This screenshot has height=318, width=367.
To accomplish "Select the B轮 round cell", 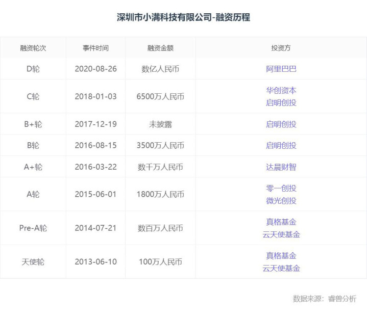I will (x=33, y=145).
